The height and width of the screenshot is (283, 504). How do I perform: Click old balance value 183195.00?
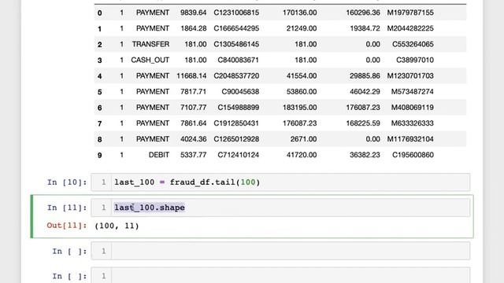pos(299,108)
